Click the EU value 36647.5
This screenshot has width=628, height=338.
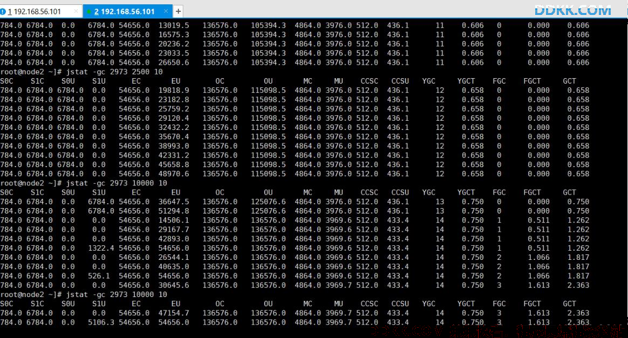[x=174, y=202]
